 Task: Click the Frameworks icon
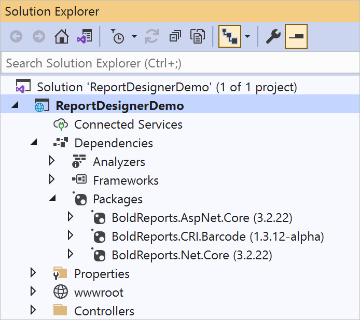point(79,179)
